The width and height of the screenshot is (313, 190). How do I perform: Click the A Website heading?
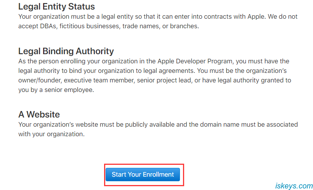pos(39,114)
